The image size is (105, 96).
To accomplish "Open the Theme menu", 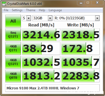I will coord(31,10).
